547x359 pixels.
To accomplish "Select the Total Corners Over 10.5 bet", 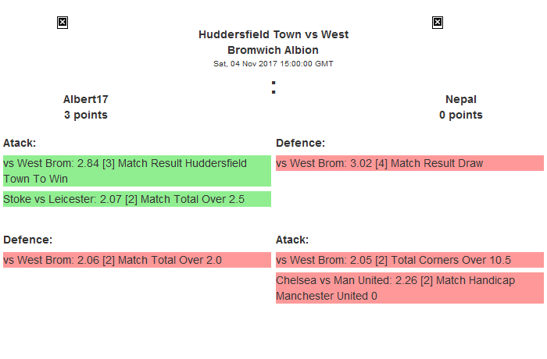I will (409, 260).
